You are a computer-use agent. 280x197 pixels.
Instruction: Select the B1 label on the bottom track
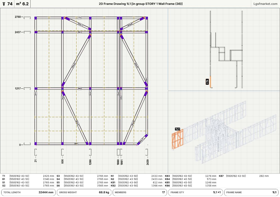76,144
